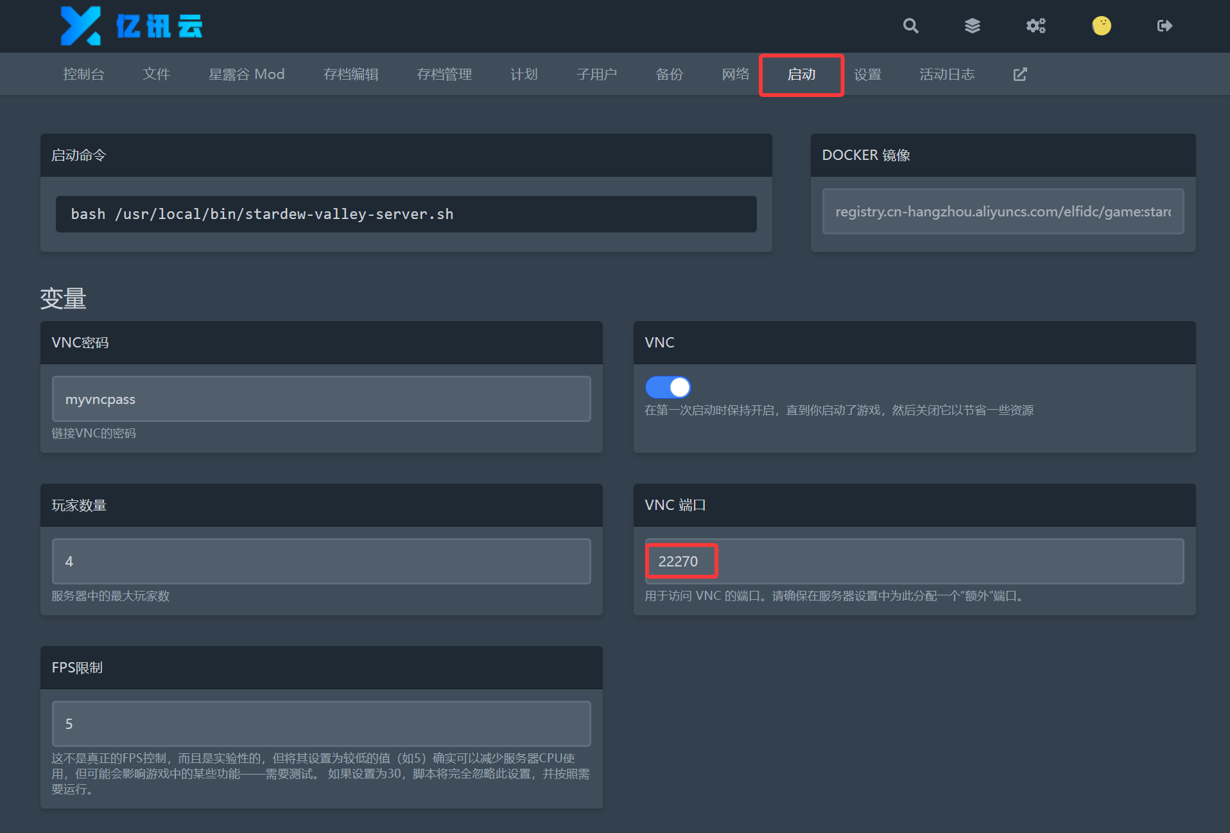Open the 活动日志 tab
This screenshot has width=1230, height=833.
coord(947,75)
